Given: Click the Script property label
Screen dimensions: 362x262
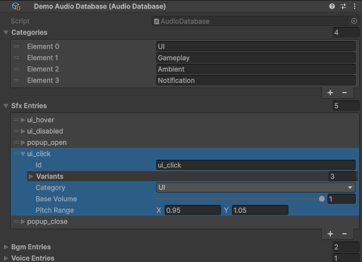Looking at the screenshot, I should coord(20,21).
